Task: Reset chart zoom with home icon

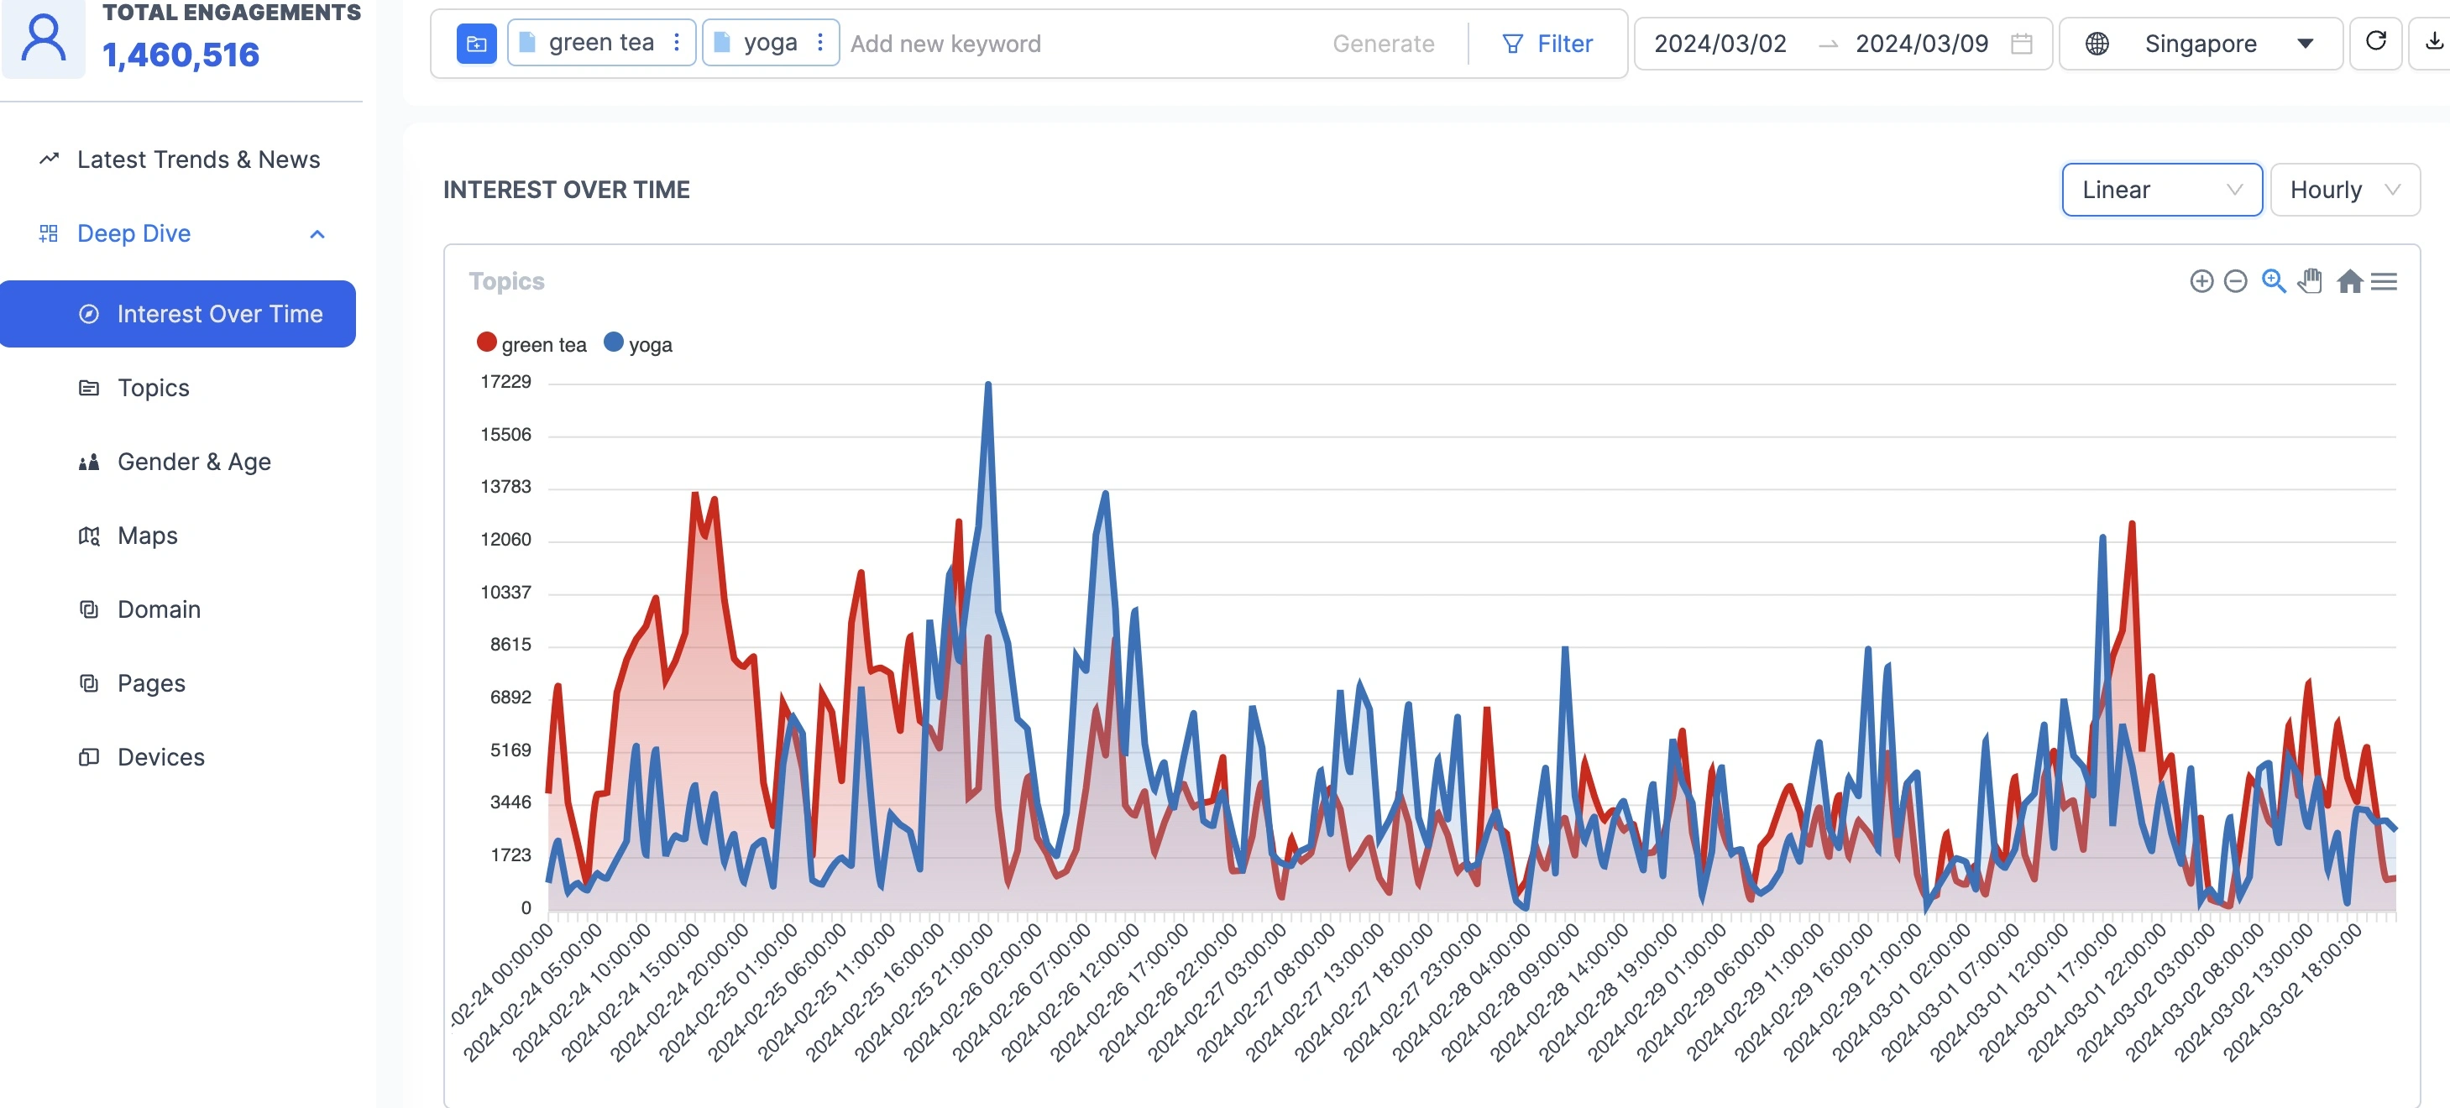Action: click(2350, 280)
